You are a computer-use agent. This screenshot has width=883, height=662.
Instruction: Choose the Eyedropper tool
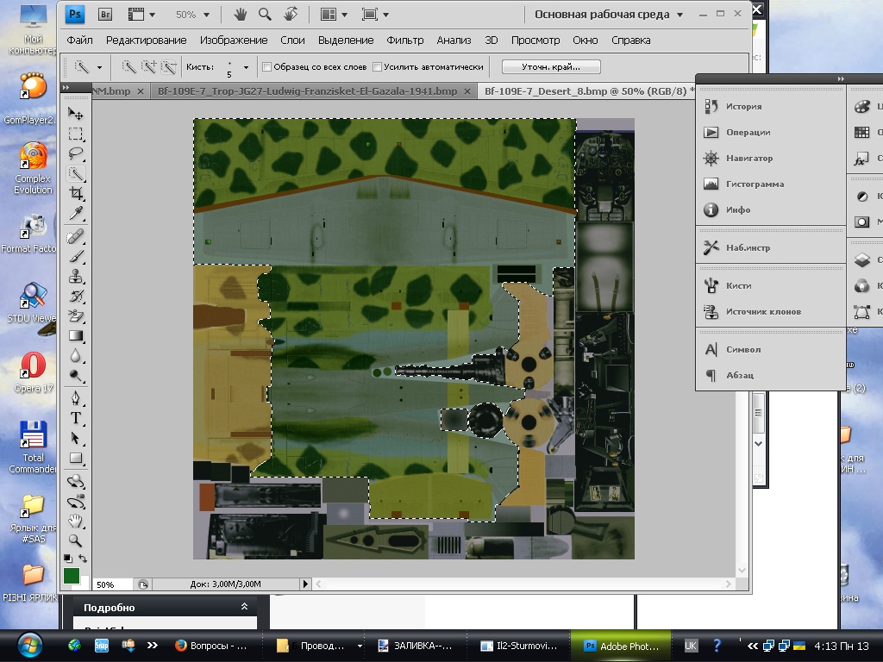coord(76,213)
